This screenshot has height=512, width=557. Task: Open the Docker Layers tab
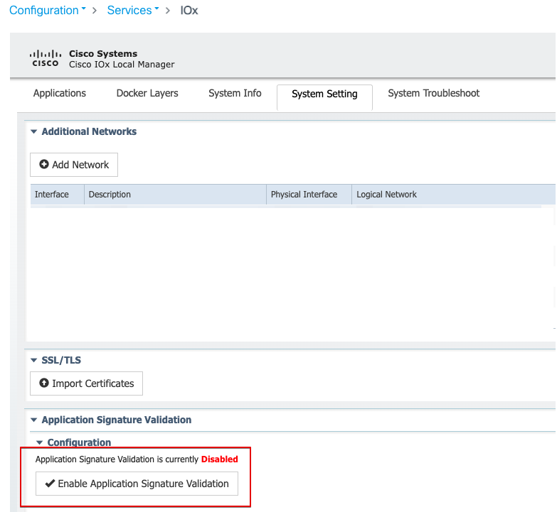tap(147, 93)
